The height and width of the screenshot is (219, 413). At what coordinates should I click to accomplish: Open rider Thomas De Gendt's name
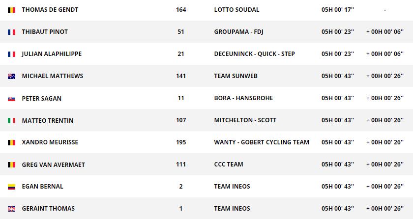tap(50, 10)
